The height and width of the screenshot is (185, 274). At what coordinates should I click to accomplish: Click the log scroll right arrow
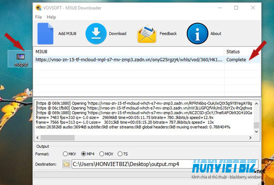coord(250,137)
